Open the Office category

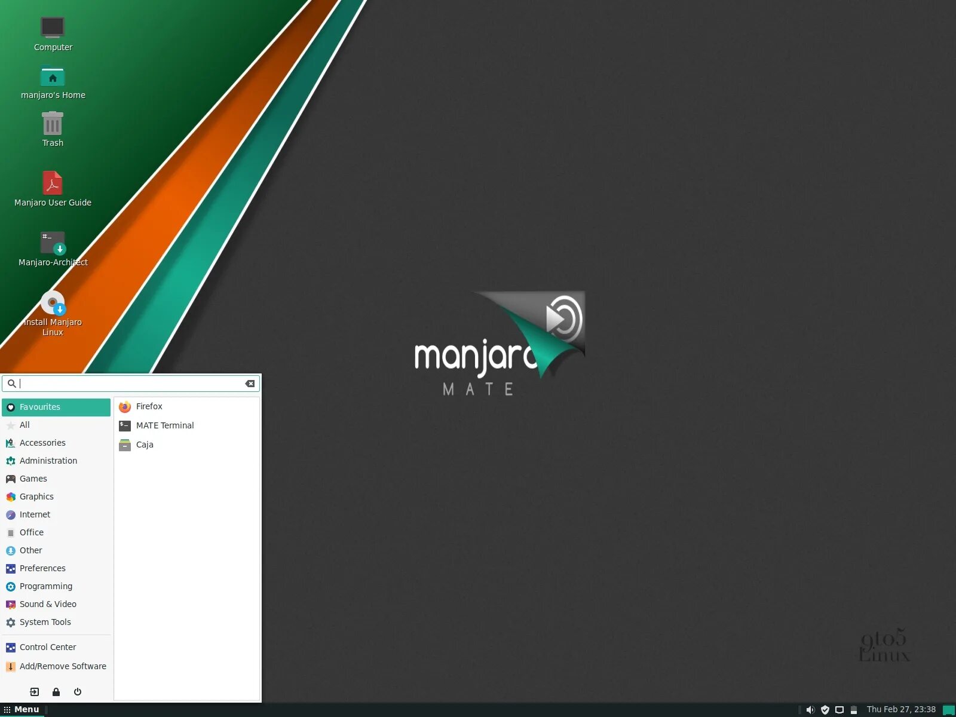[x=56, y=532]
